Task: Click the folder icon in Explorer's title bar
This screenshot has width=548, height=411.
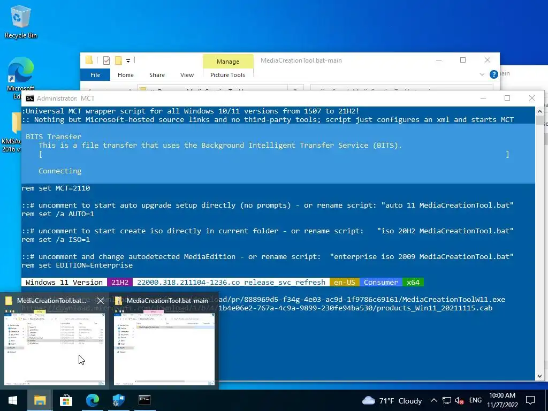Action: click(89, 60)
